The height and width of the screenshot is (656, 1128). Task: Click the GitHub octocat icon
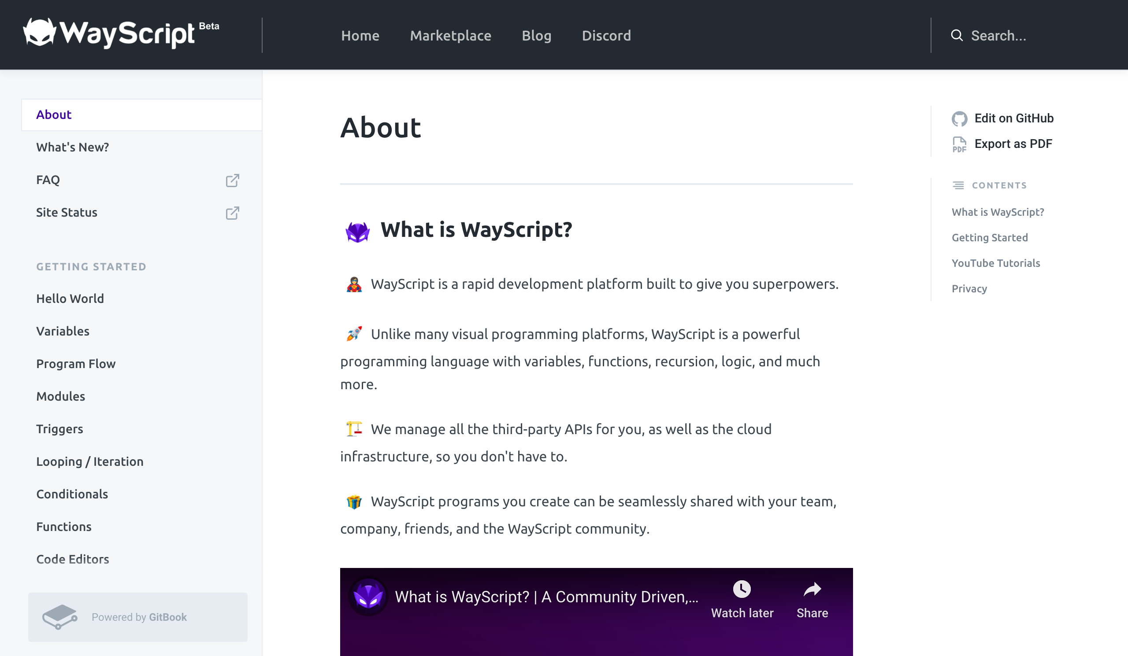tap(959, 118)
